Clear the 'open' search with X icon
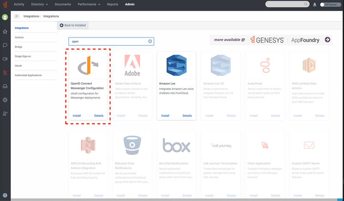Image resolution: width=344 pixels, height=201 pixels. 150,41
